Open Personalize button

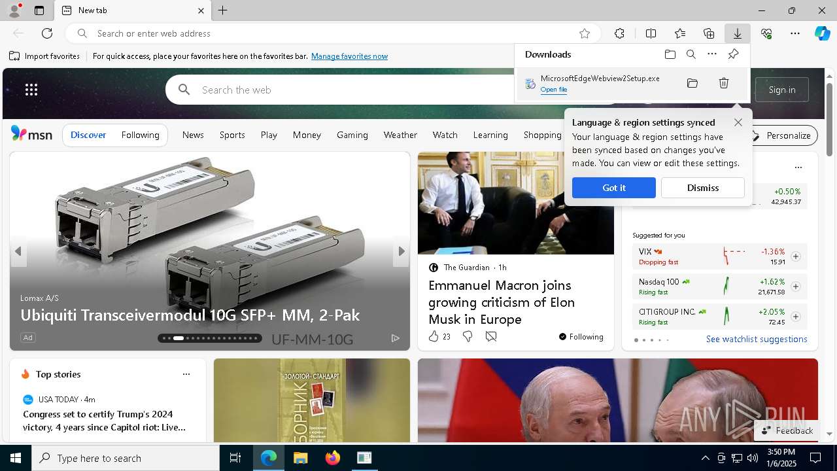tap(782, 135)
